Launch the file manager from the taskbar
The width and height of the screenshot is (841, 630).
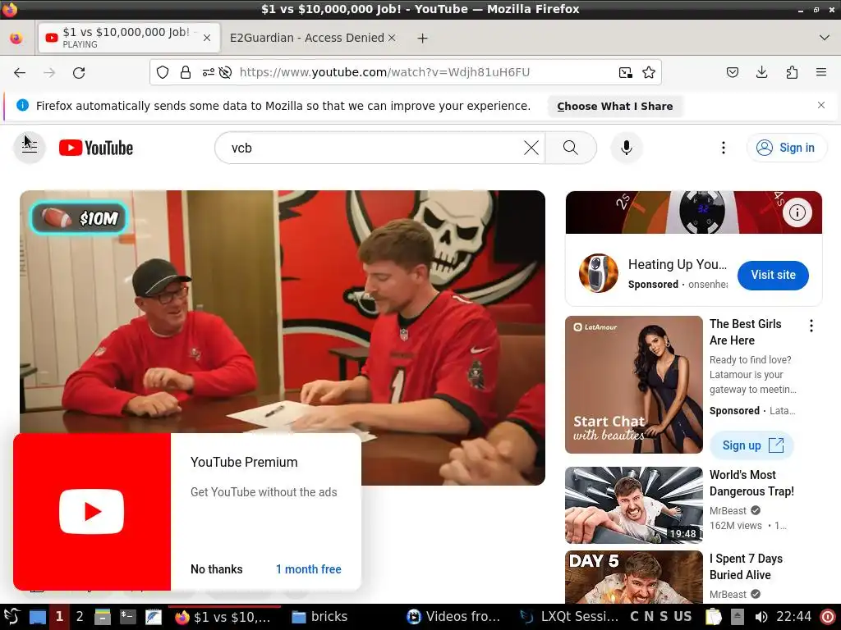click(103, 617)
